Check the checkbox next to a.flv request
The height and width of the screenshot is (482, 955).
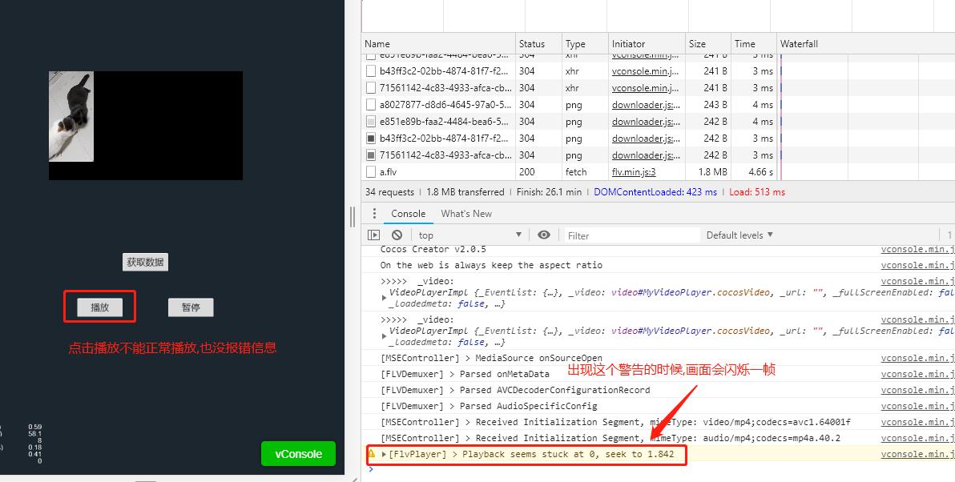click(371, 171)
